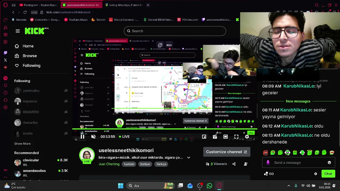The width and height of the screenshot is (340, 191).
Task: Open Home in Kick sidebar
Action: point(24,46)
